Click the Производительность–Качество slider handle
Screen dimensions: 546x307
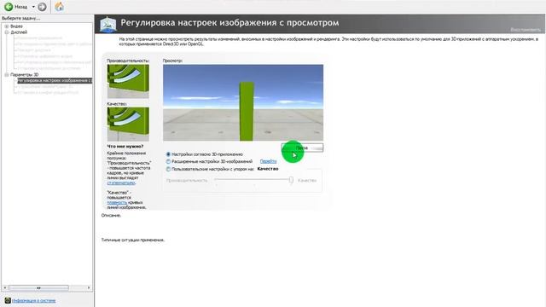[291, 180]
